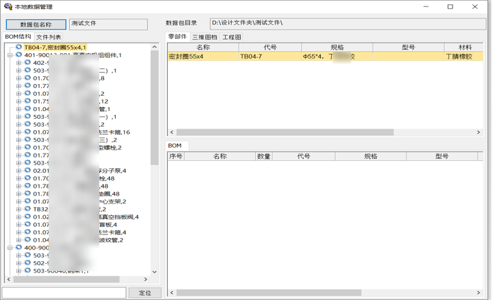The height and width of the screenshot is (300, 494).
Task: Click the gear icon of item ending 卡箍,16
Action: click(x=28, y=132)
